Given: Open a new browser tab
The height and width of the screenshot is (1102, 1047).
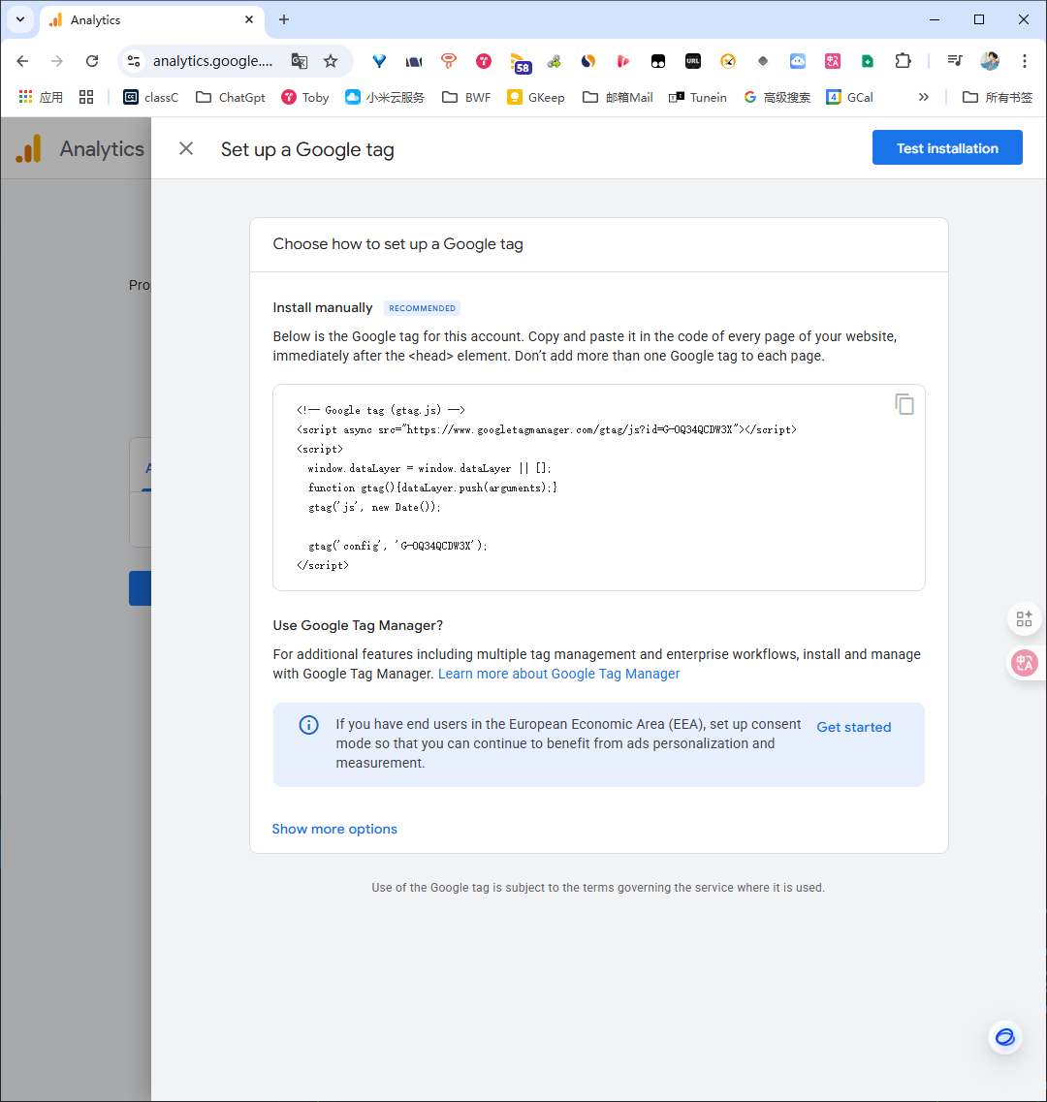Looking at the screenshot, I should pyautogui.click(x=284, y=19).
